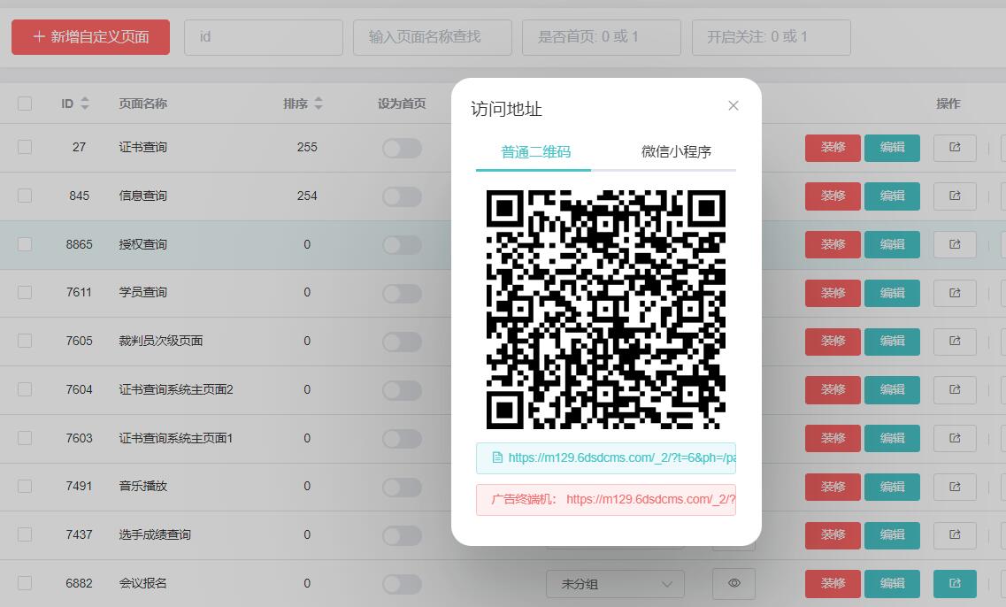Focus the 开启关注 filter field
The width and height of the screenshot is (1006, 607).
[x=772, y=37]
